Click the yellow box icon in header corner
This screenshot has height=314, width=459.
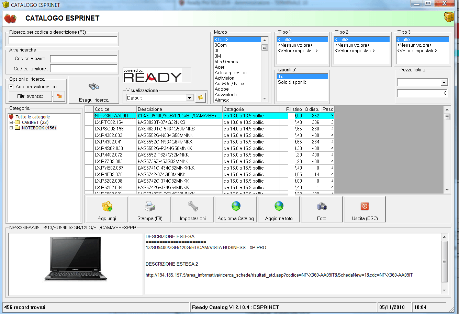click(x=449, y=17)
